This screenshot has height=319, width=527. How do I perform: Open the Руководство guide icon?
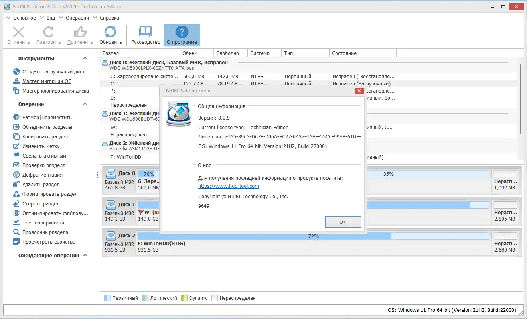145,35
